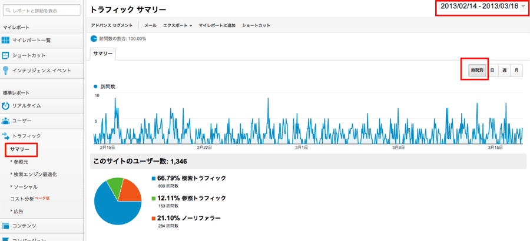530x241 pixels.
Task: Click the search magnifier icon in sidebar
Action: pyautogui.click(x=8, y=11)
